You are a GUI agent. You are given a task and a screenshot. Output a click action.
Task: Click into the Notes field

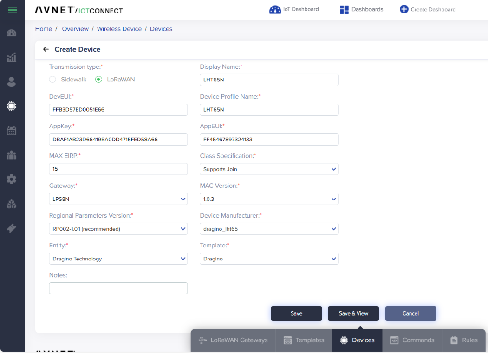tap(118, 288)
